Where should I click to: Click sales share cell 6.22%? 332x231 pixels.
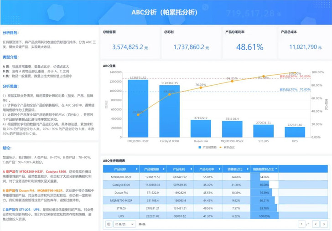236,216
